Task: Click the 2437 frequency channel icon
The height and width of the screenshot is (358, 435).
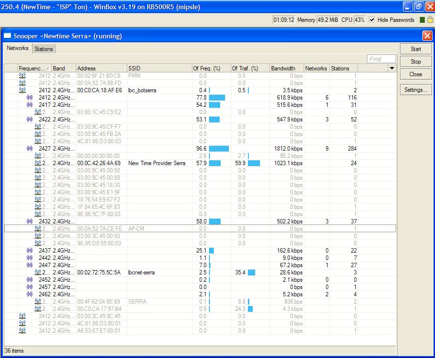Action: point(30,250)
